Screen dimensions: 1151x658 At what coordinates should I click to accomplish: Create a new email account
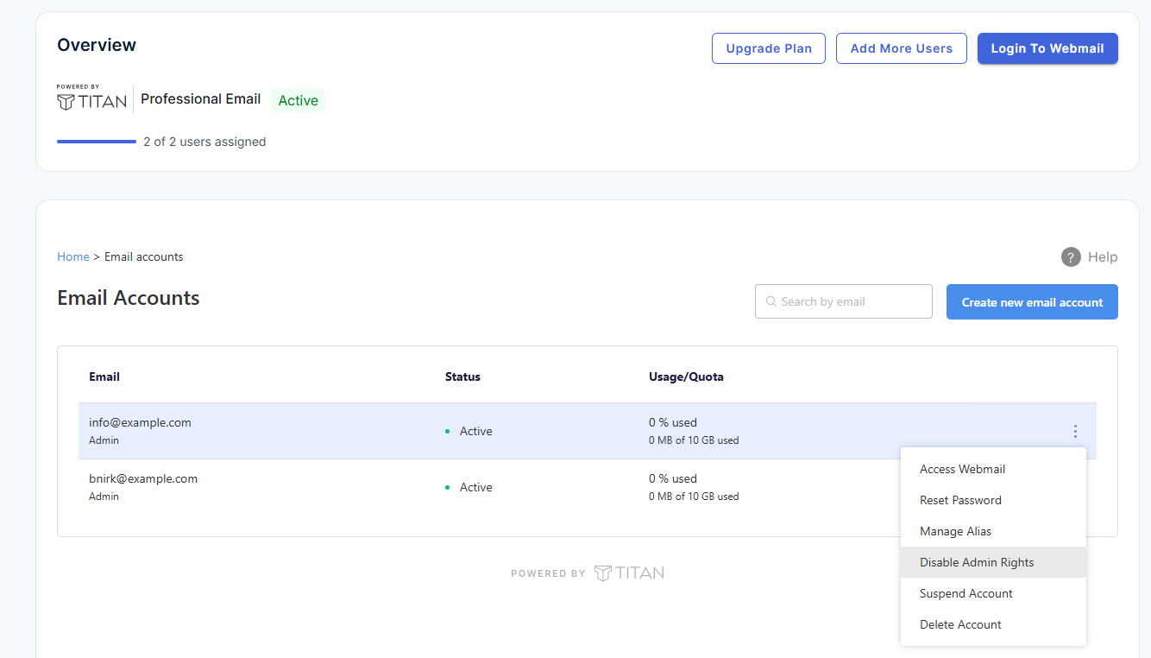tap(1032, 302)
